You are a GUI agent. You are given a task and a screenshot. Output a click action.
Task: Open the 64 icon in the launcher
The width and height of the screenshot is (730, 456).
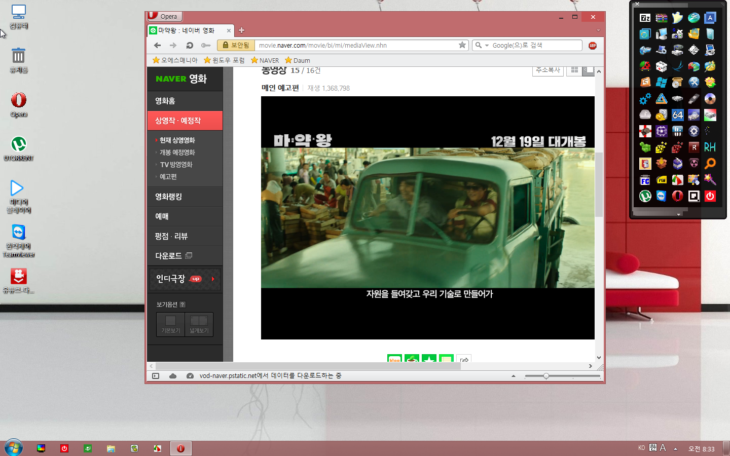(678, 115)
